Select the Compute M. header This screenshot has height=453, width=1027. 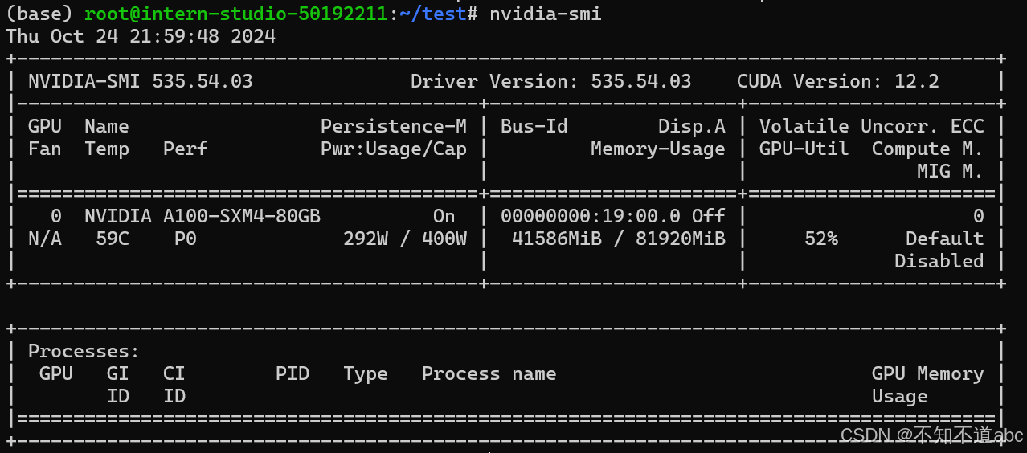tap(927, 149)
